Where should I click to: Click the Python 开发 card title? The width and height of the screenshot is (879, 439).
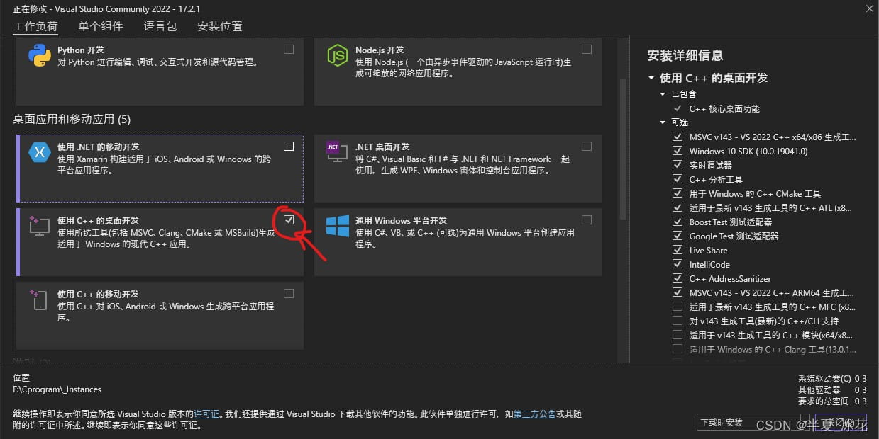click(x=81, y=50)
